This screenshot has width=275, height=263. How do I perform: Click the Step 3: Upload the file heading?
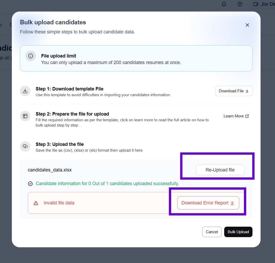click(x=60, y=144)
